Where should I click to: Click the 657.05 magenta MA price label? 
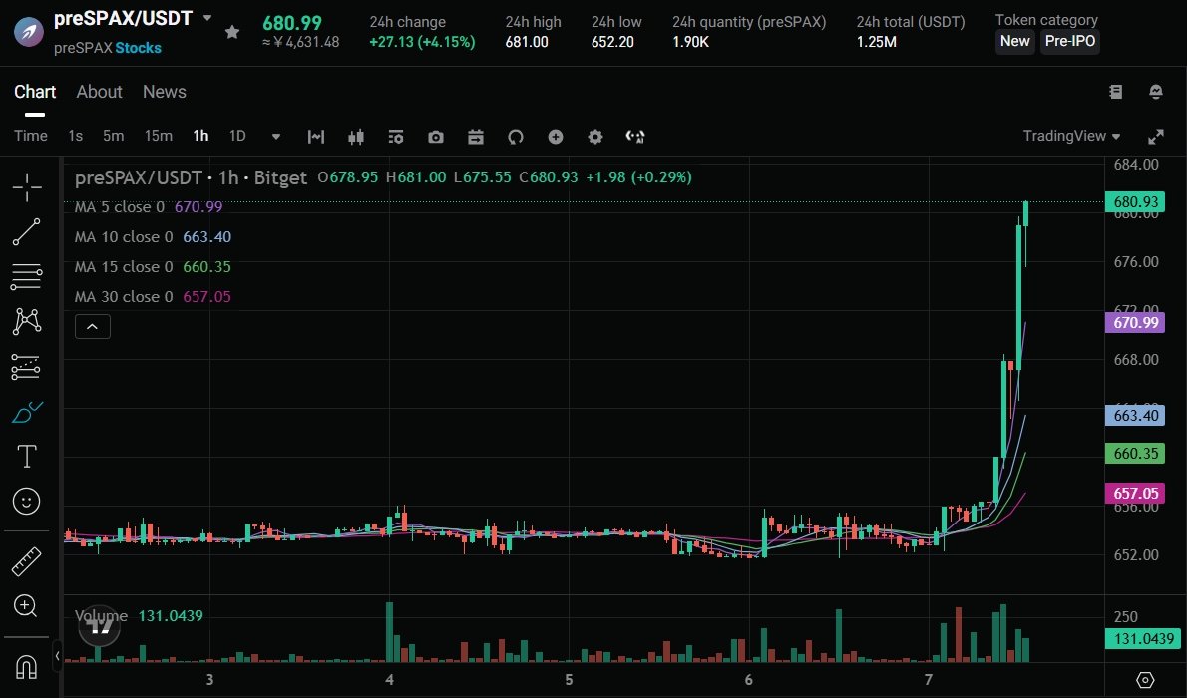[1135, 493]
